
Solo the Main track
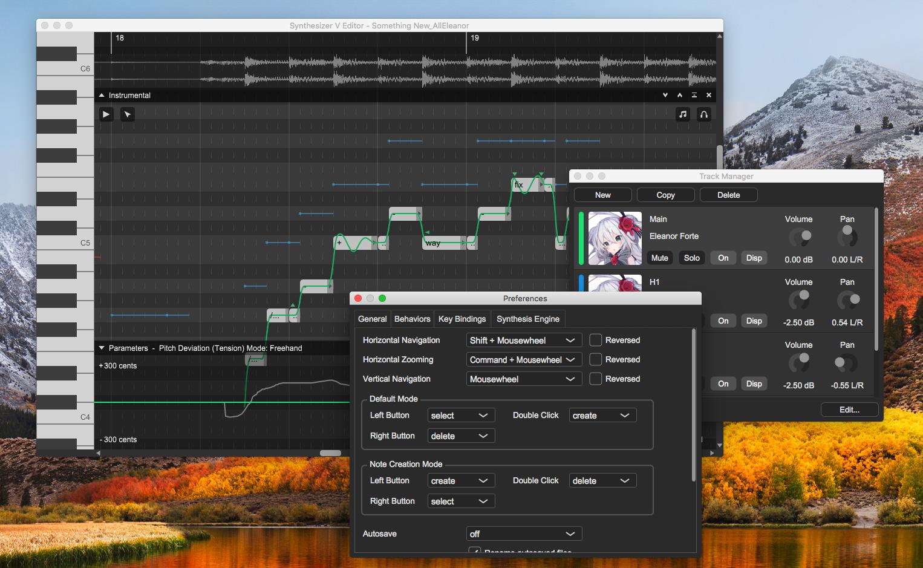(692, 258)
